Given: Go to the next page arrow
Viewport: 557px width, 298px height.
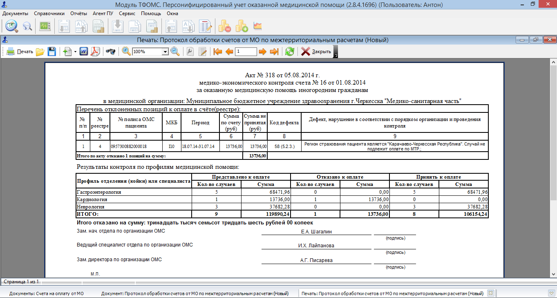Looking at the screenshot, I should [262, 52].
